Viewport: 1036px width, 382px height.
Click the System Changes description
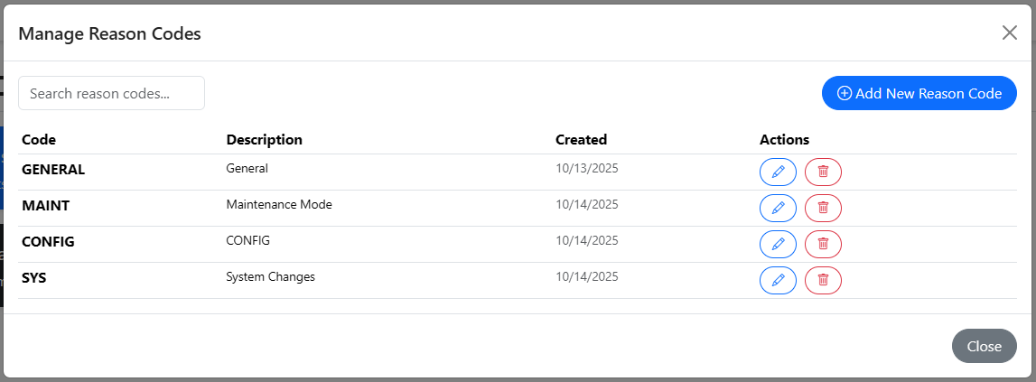click(270, 277)
